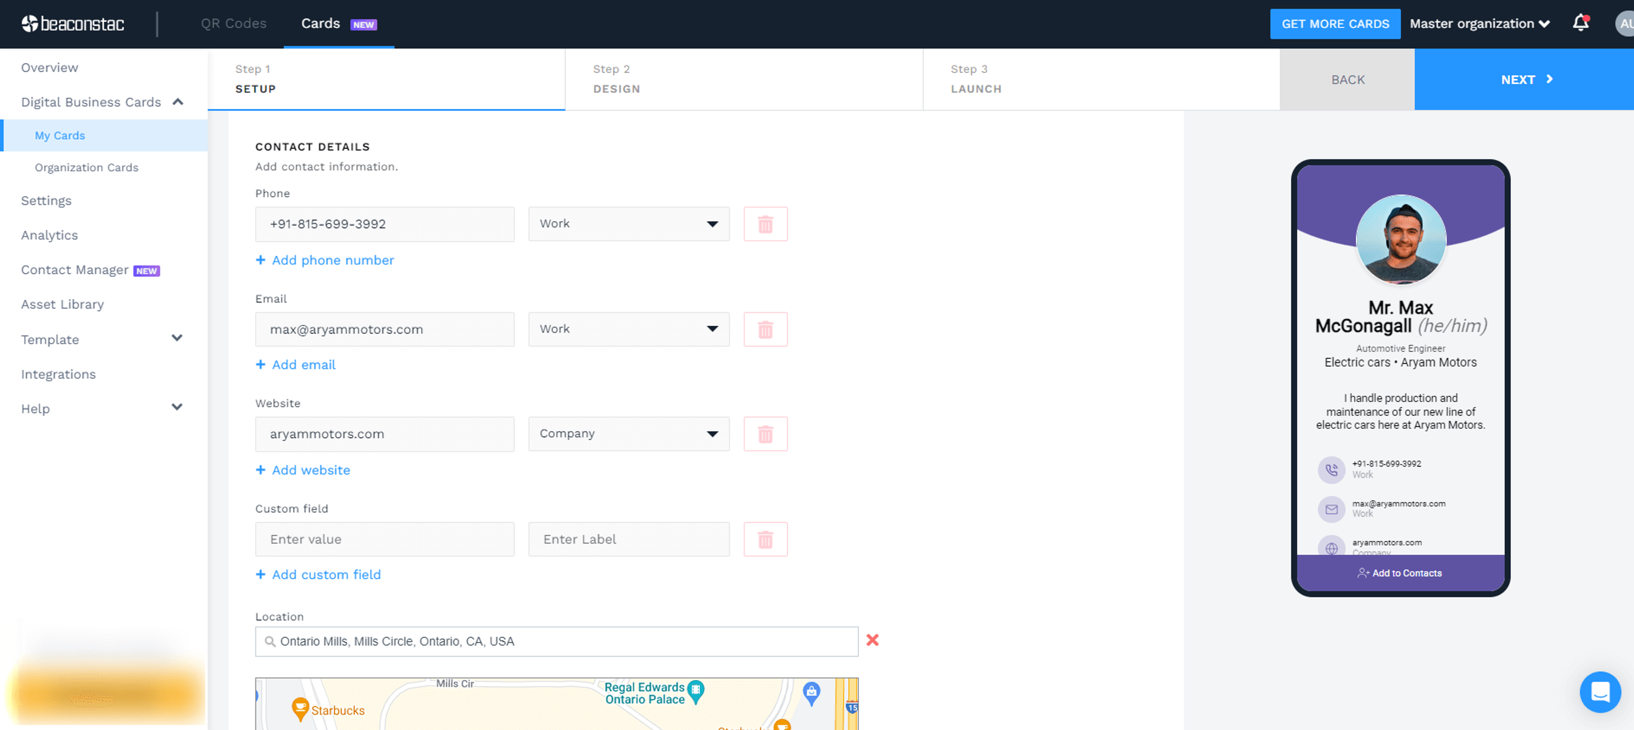Click the NEXT button
This screenshot has width=1634, height=730.
[x=1524, y=79]
